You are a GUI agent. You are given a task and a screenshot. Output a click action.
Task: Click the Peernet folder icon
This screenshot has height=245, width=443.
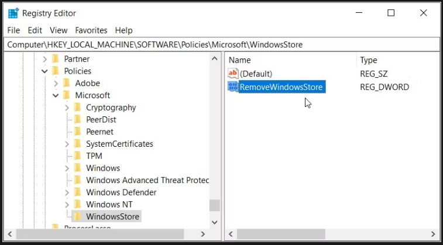click(x=78, y=132)
